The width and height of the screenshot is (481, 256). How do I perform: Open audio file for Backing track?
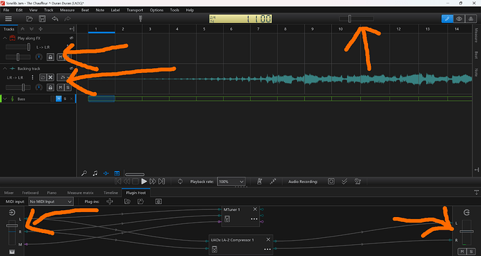click(43, 77)
